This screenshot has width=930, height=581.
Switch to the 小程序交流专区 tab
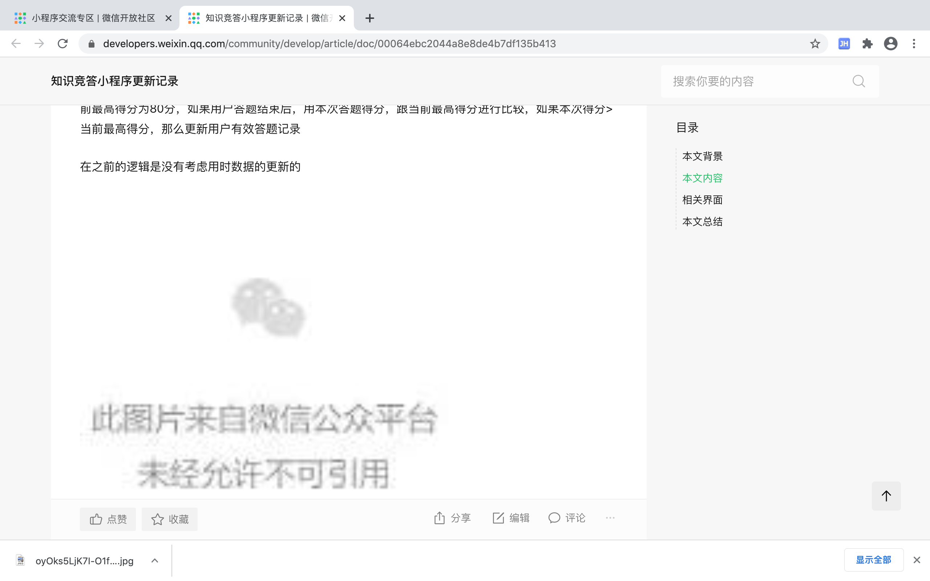(x=93, y=18)
